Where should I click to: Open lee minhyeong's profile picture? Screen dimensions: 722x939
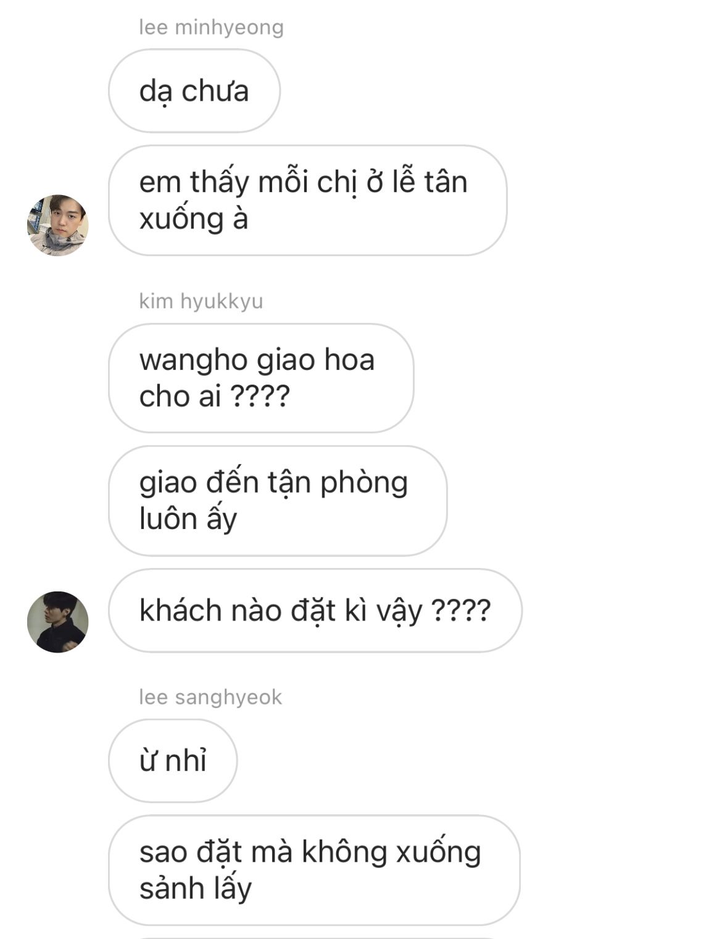57,225
